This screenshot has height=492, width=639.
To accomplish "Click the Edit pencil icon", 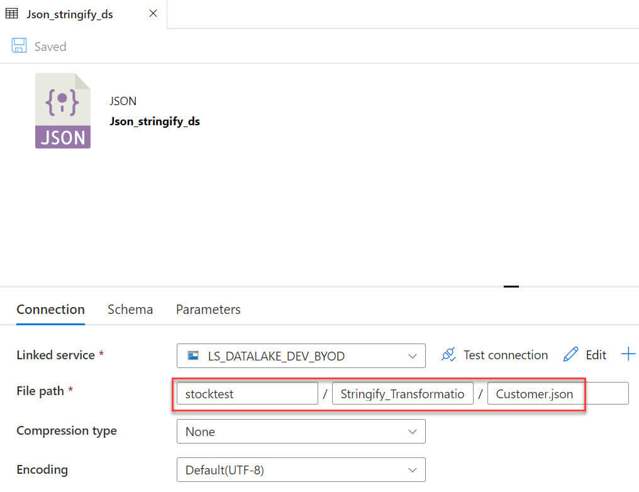I will point(570,355).
